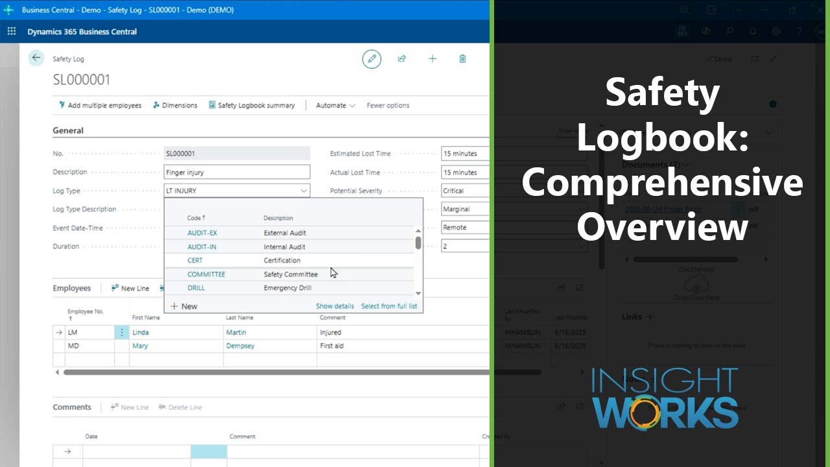Image resolution: width=830 pixels, height=467 pixels.
Task: Click the share icon in header
Action: pos(402,58)
